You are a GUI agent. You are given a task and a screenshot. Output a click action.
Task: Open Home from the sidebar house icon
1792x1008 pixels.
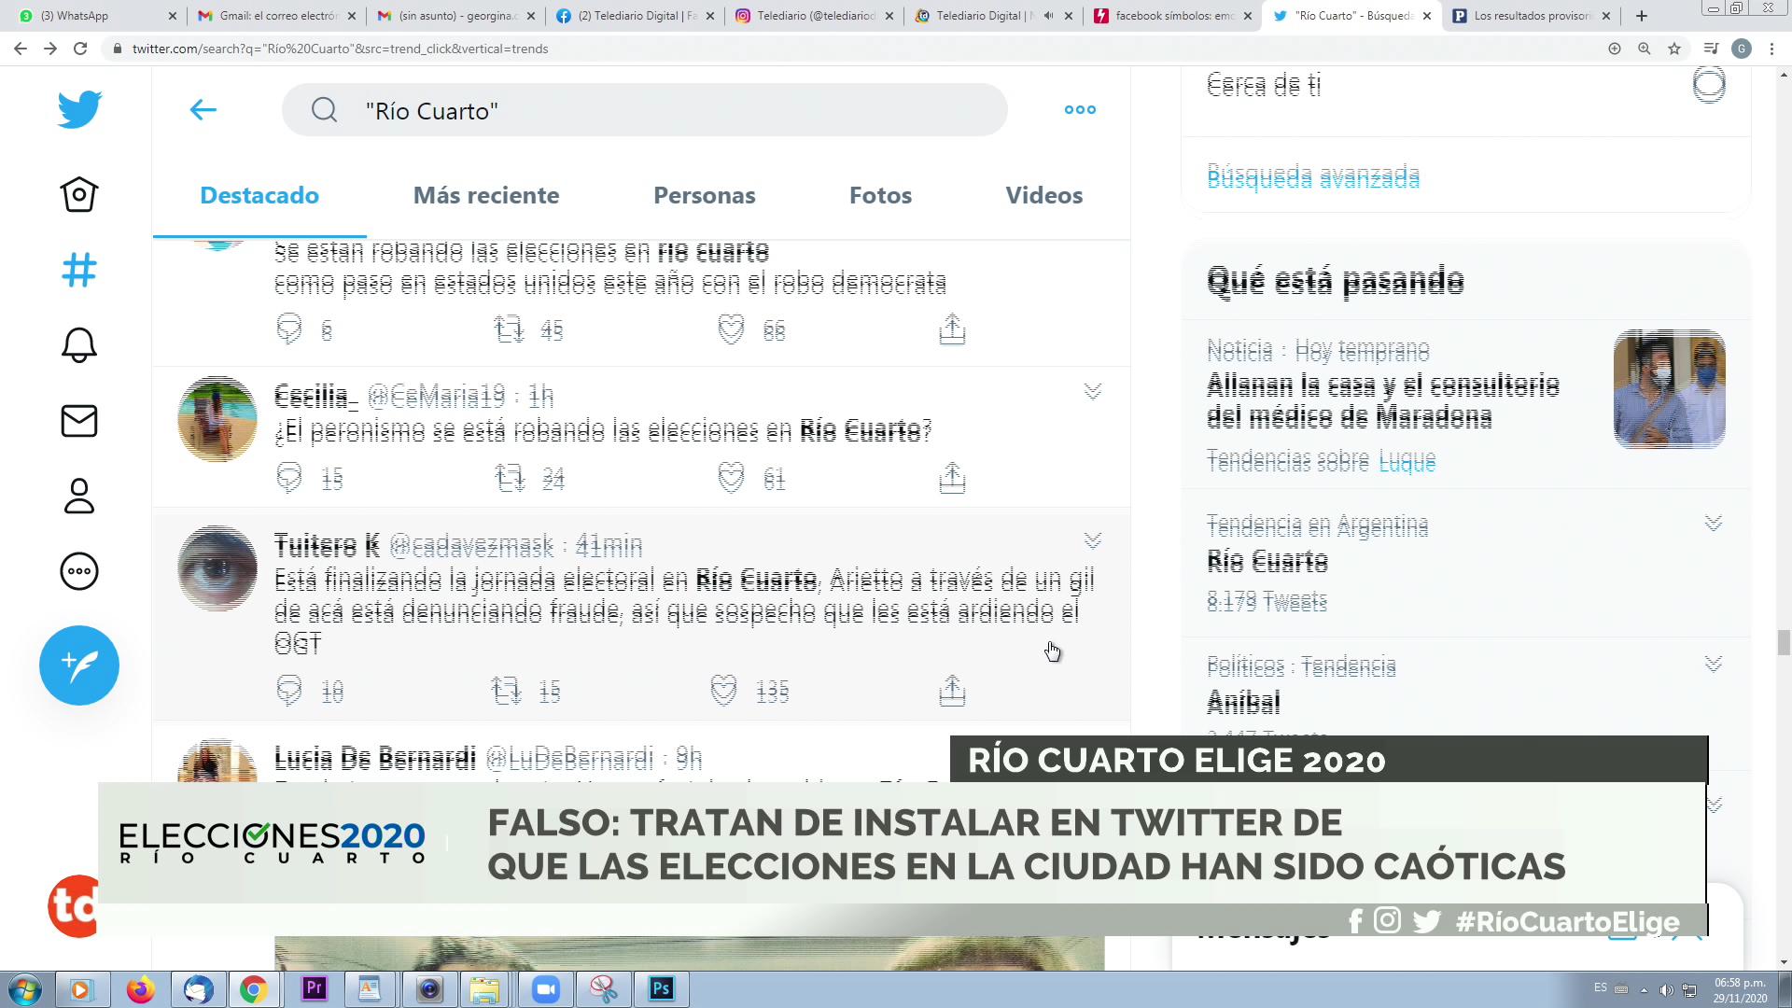click(79, 194)
